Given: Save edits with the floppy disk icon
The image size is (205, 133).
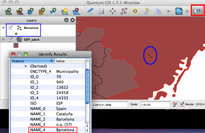Looking at the screenshot, I should click(101, 11).
